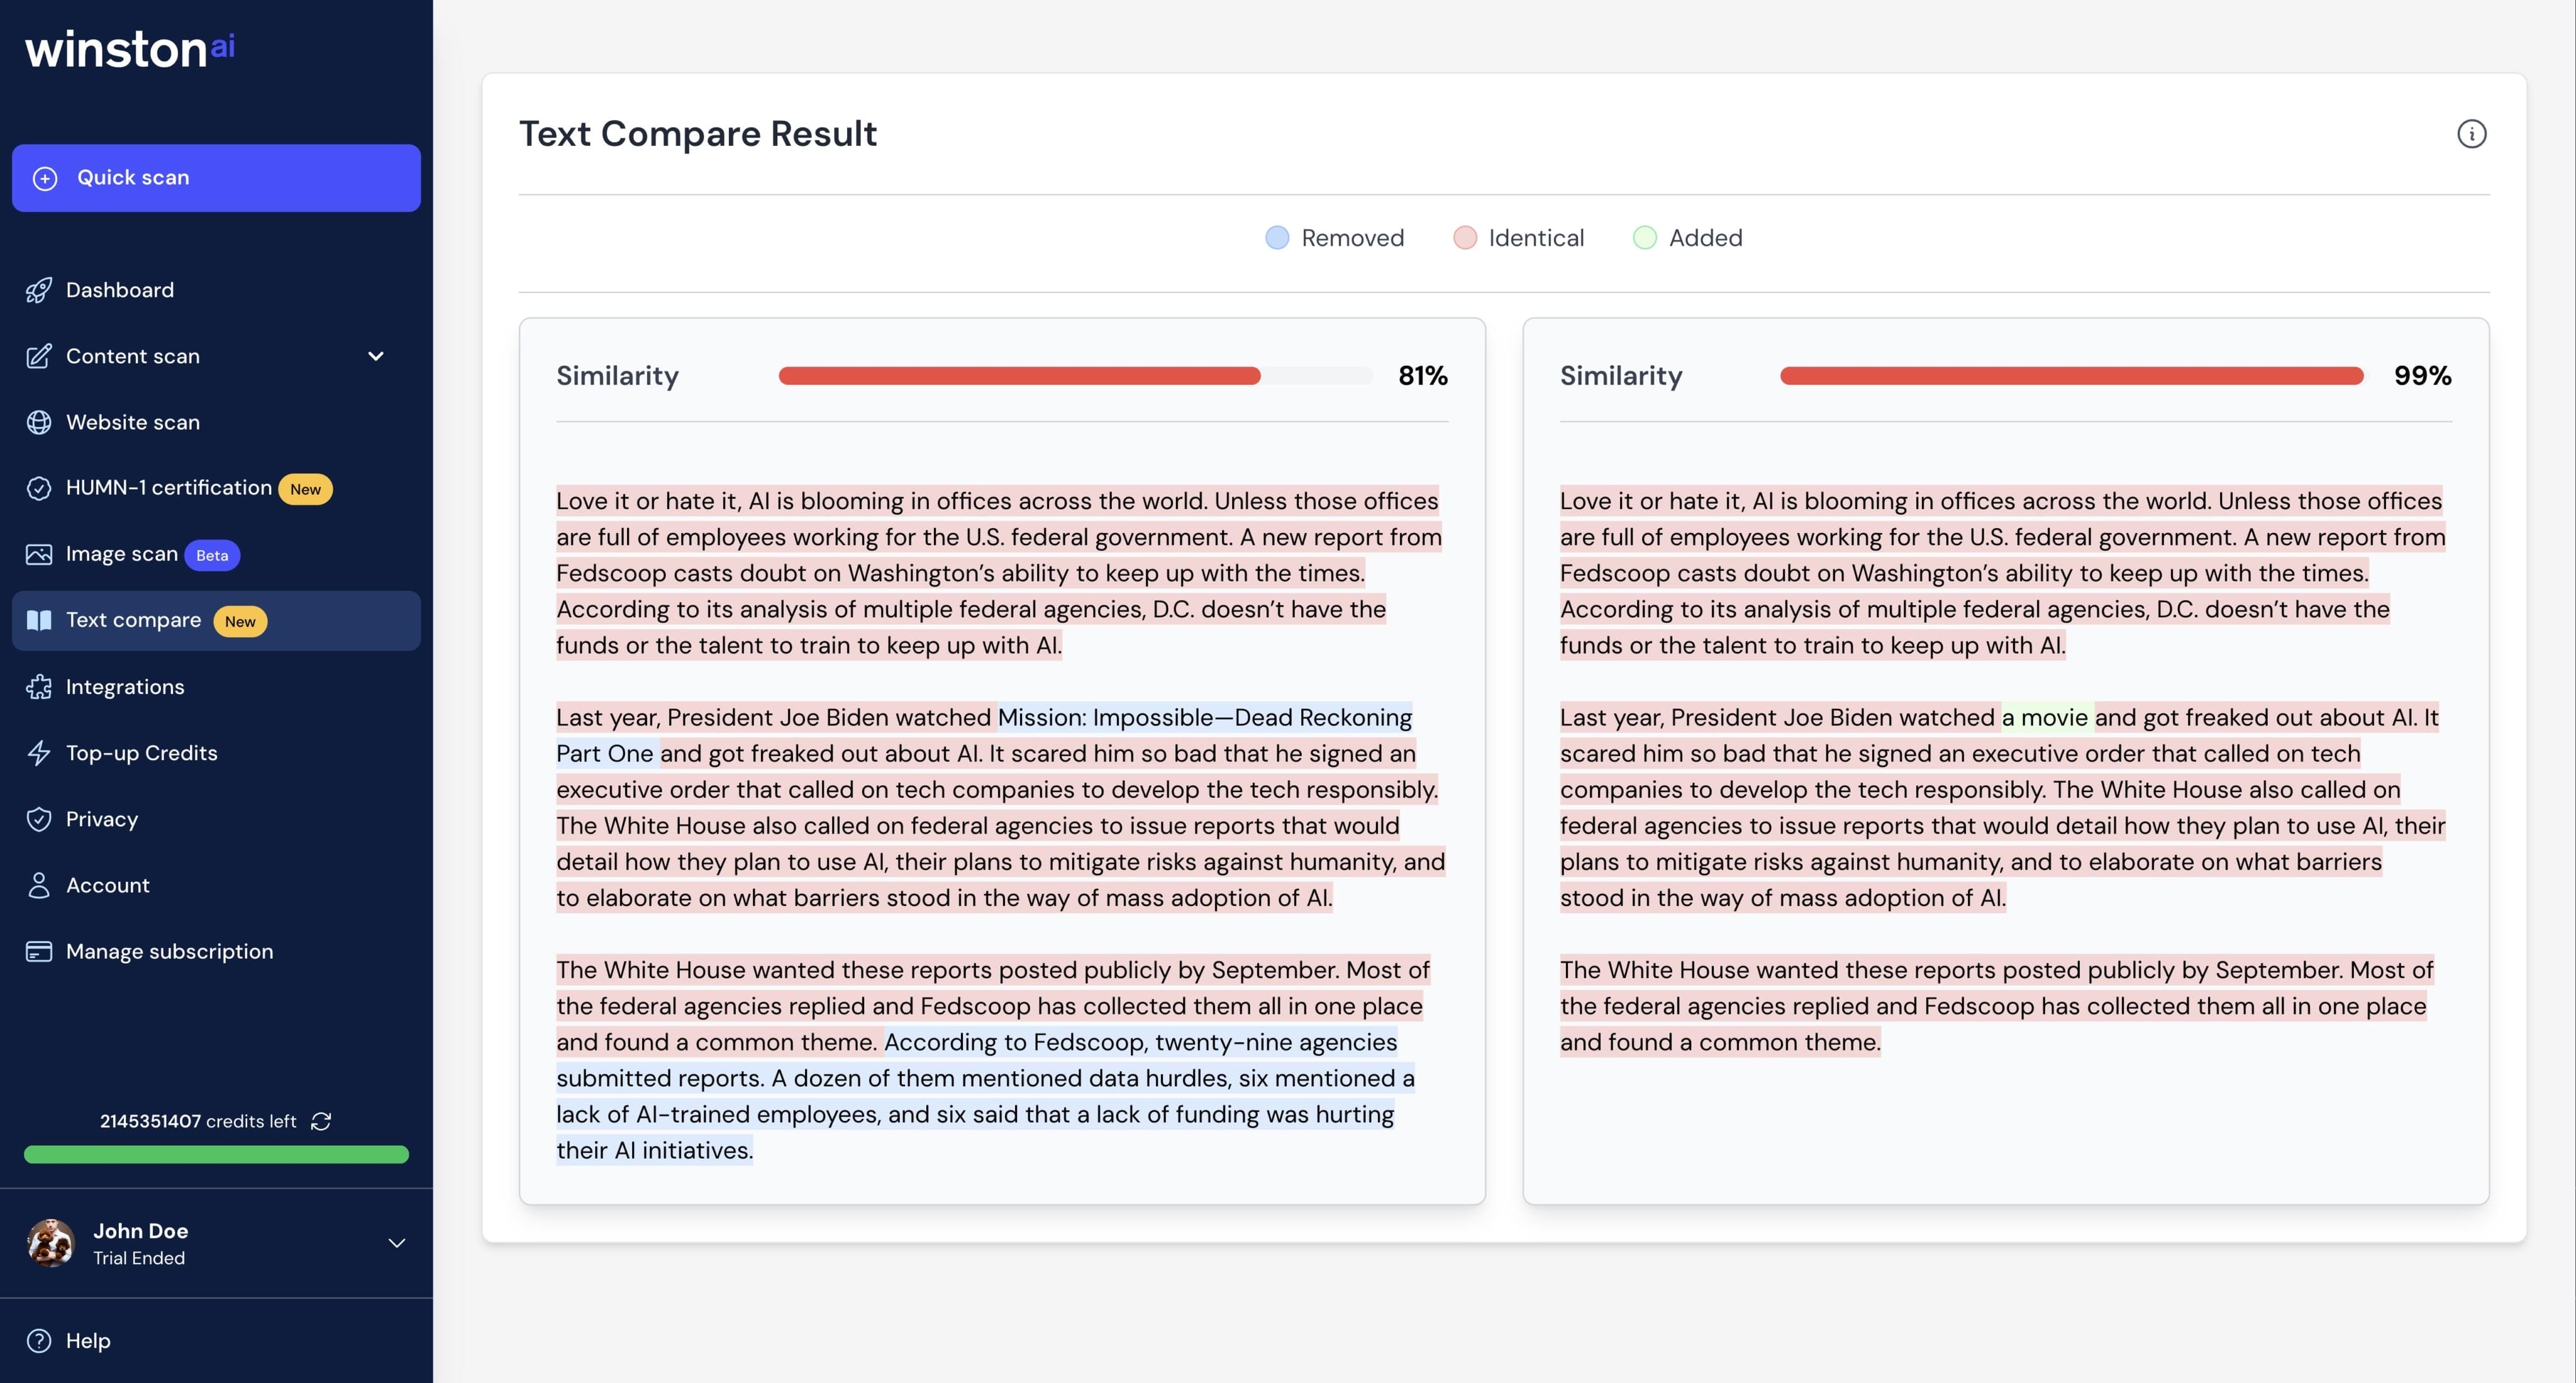Click the Website scan globe icon
The width and height of the screenshot is (2576, 1383).
click(39, 422)
